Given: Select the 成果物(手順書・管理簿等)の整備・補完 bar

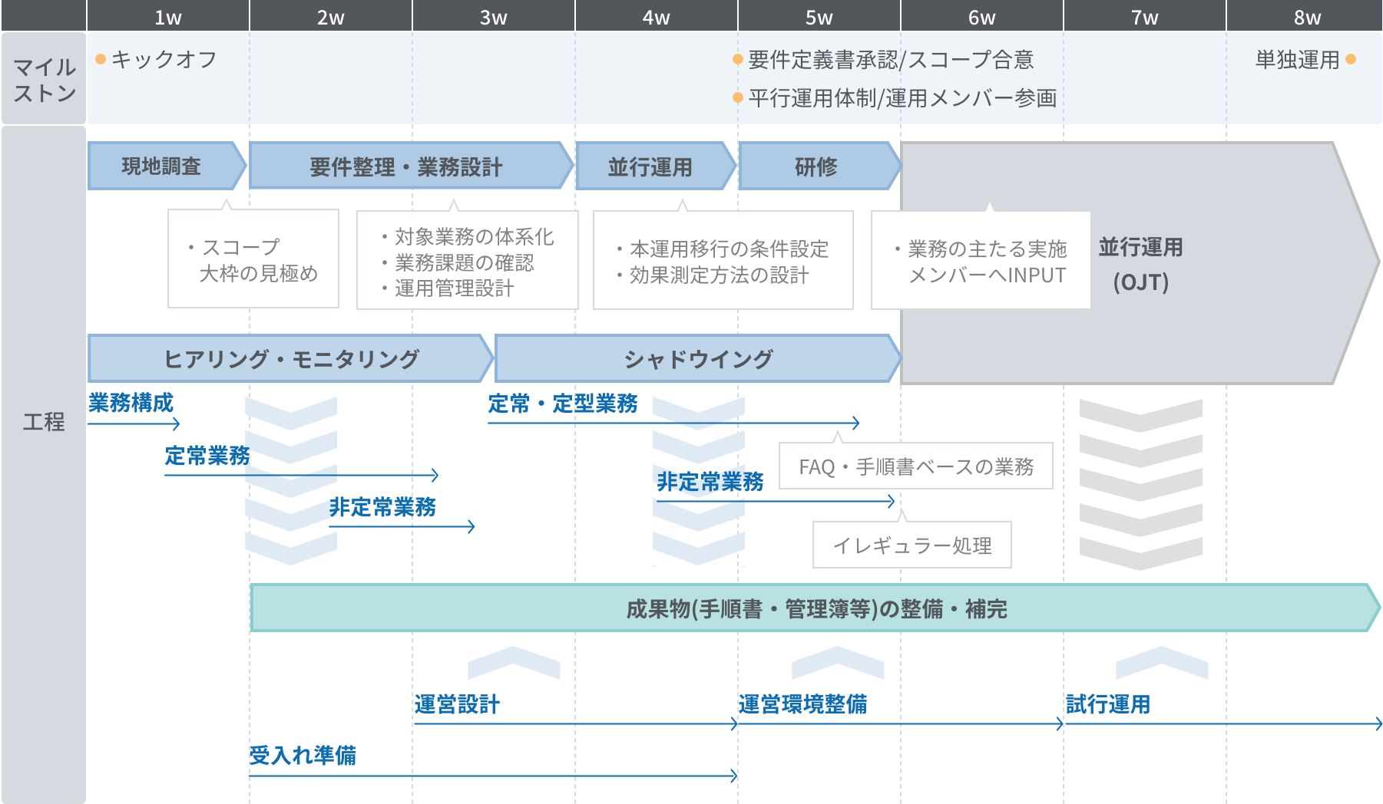Looking at the screenshot, I should point(816,608).
